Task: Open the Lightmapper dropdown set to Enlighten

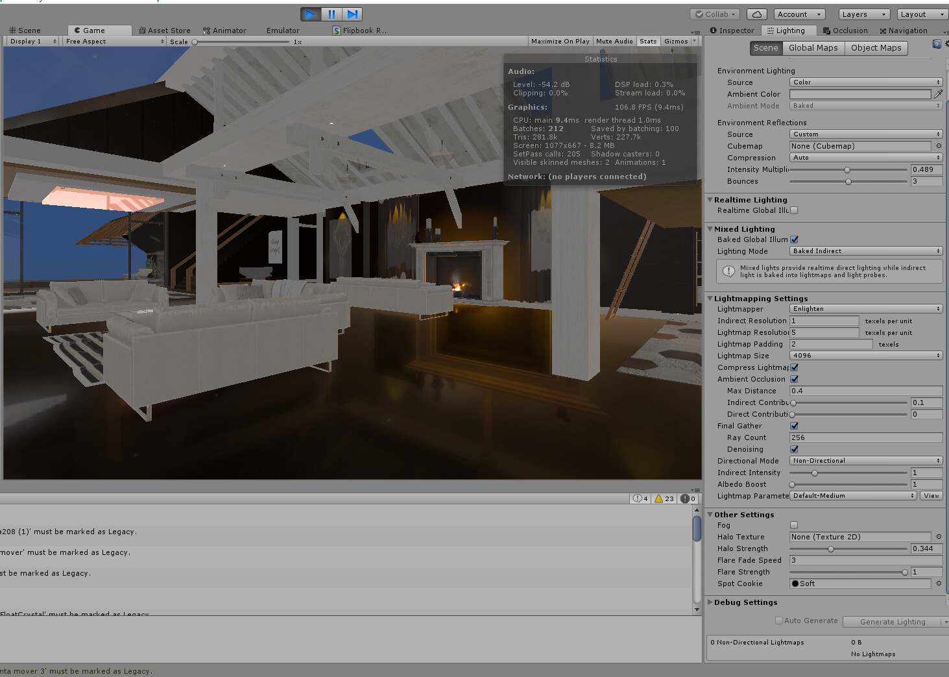Action: (865, 308)
